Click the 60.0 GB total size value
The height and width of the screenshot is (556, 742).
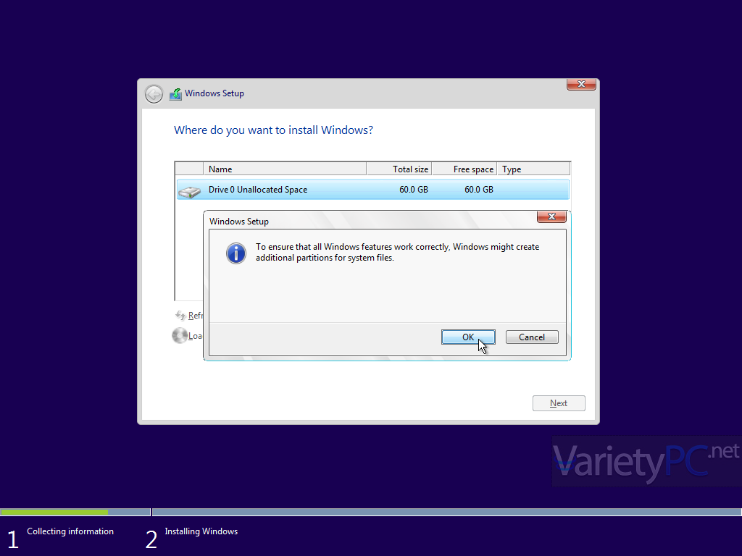[x=414, y=190]
